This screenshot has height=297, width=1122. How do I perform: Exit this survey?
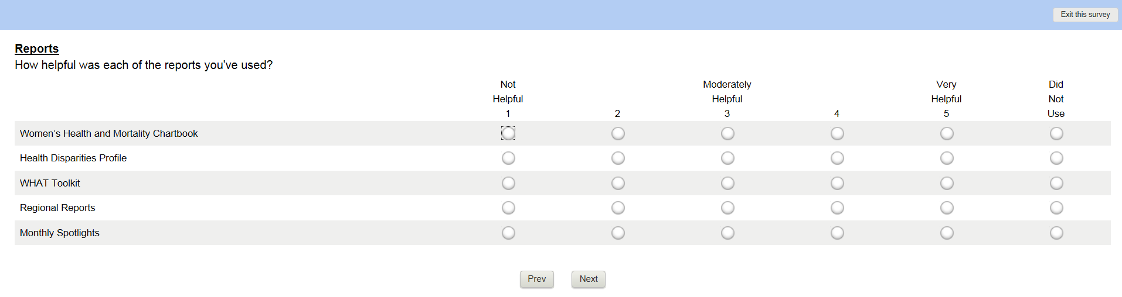(1085, 15)
